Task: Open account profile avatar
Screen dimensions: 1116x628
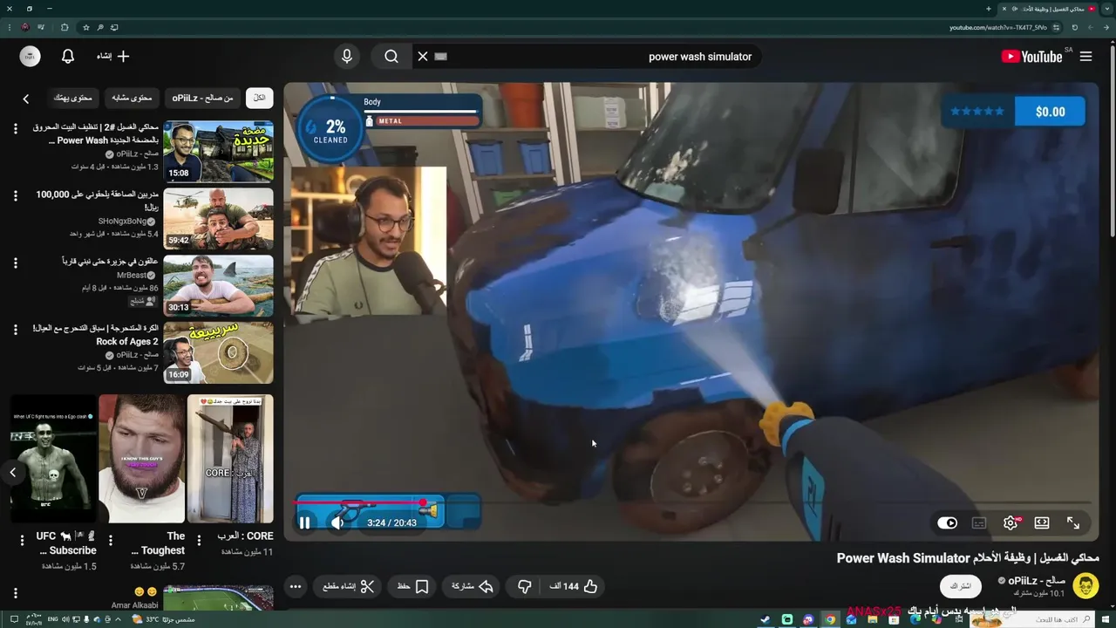Action: coord(31,57)
